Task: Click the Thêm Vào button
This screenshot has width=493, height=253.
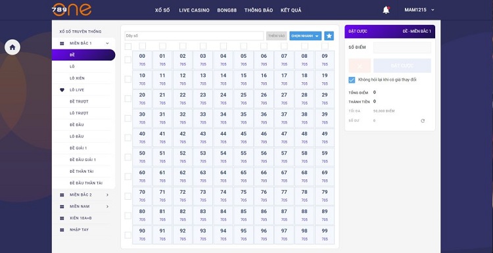Action: pyautogui.click(x=276, y=36)
